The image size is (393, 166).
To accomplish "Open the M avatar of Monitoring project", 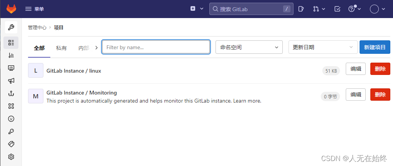I will (36, 96).
